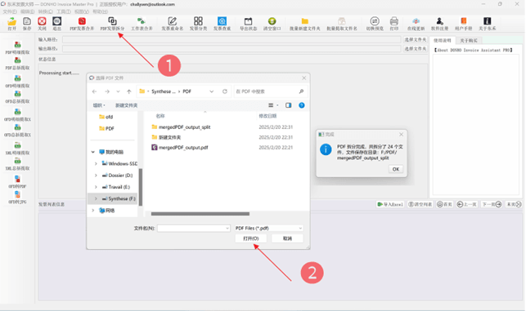526x311 pixels.
Task: Click the 用户手册 user manual icon
Action: [x=464, y=21]
